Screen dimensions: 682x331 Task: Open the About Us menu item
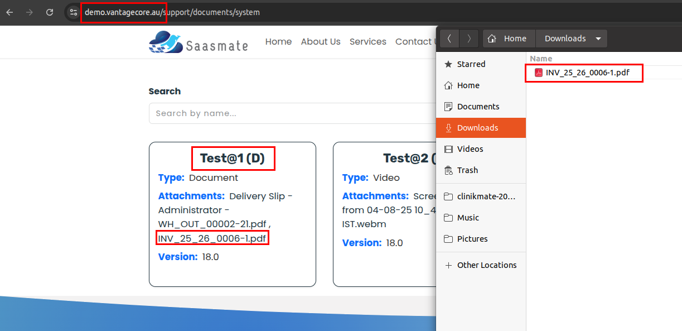click(x=321, y=42)
